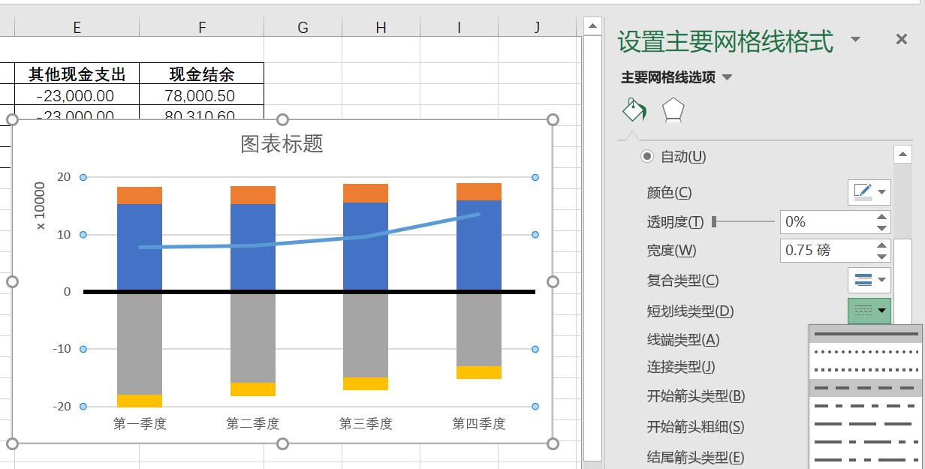Choose the long dash-dot-dot style

[x=866, y=459]
